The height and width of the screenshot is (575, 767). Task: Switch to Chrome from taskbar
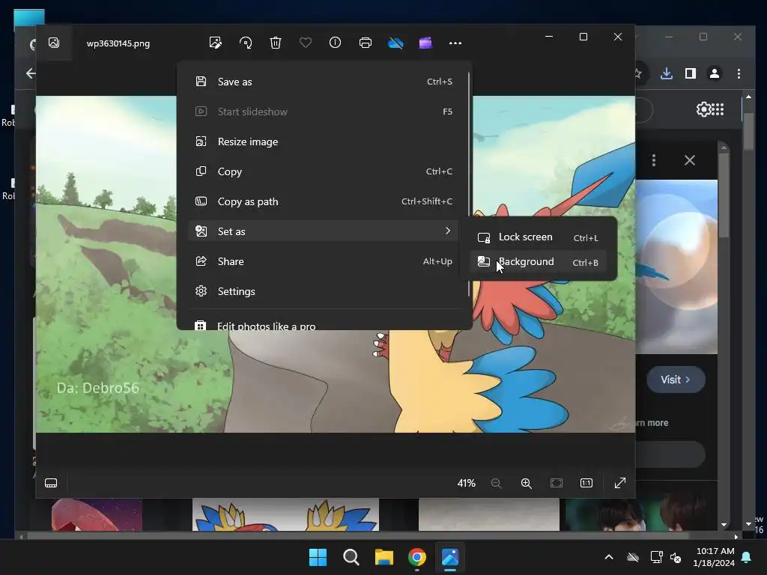click(x=416, y=557)
